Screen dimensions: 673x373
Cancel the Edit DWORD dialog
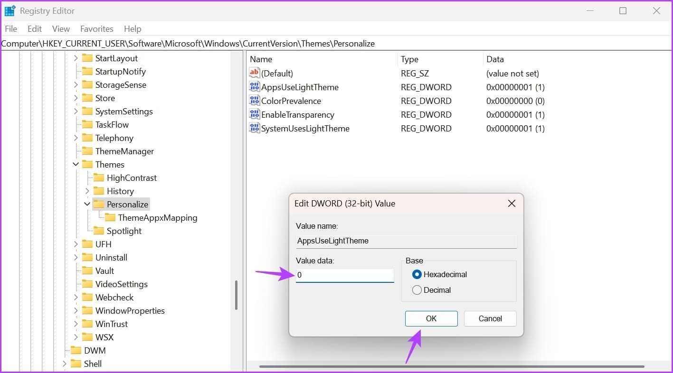490,318
